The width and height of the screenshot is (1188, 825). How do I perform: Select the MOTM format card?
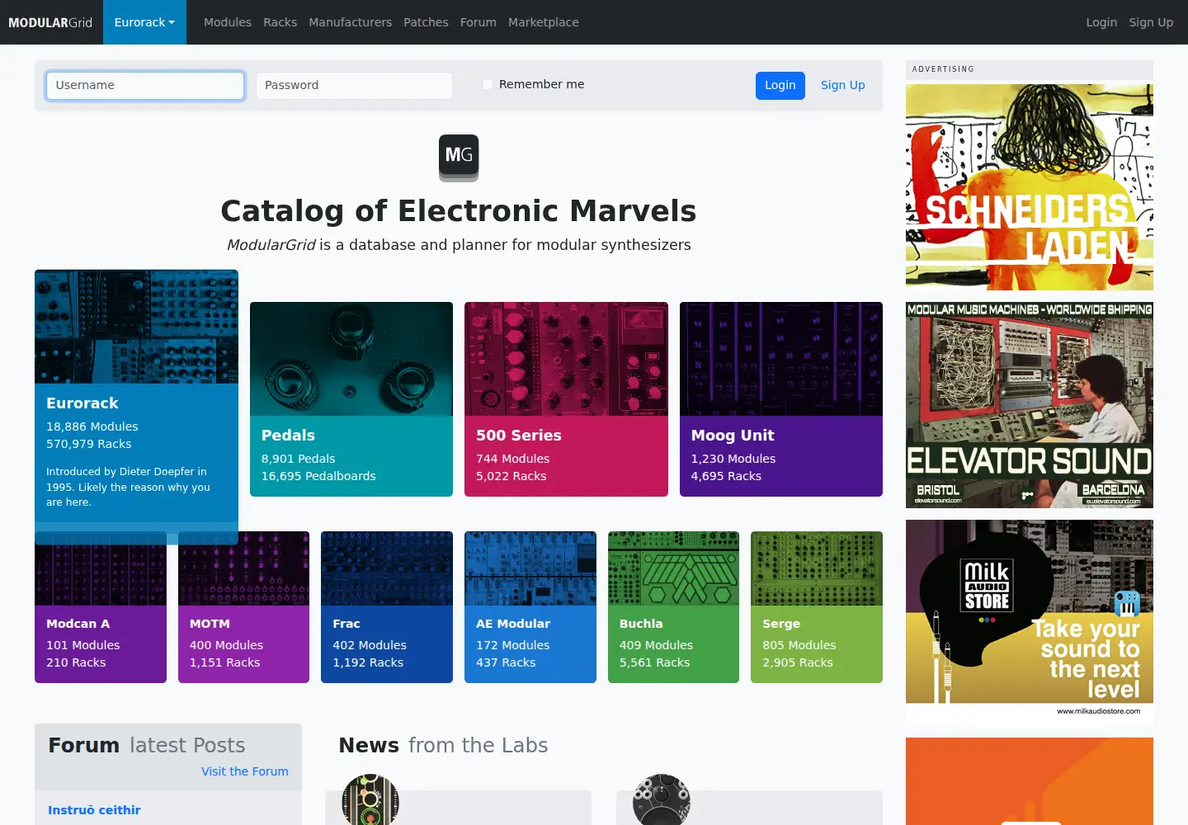point(243,609)
